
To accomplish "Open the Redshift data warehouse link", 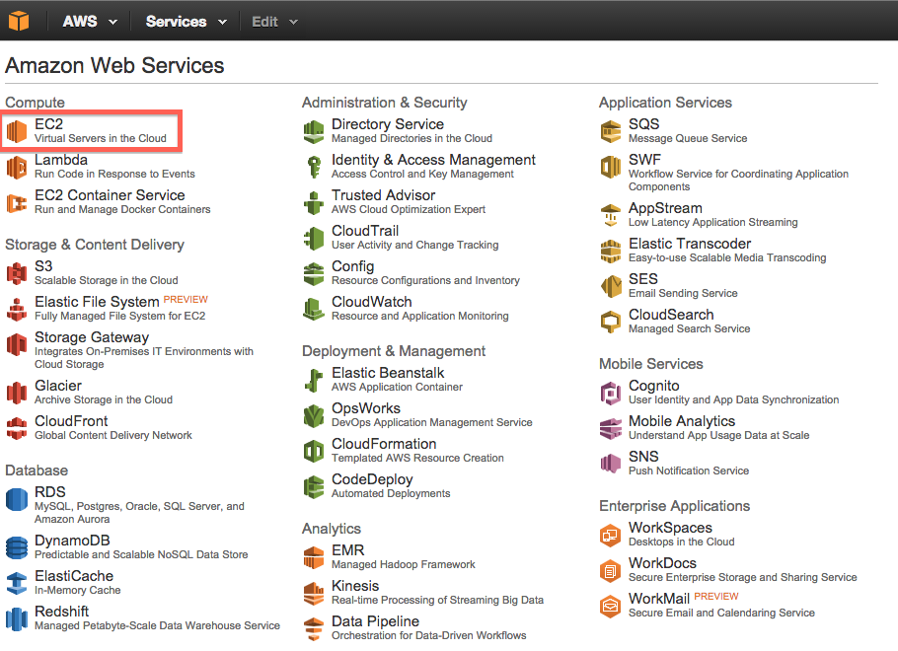I will click(x=62, y=611).
